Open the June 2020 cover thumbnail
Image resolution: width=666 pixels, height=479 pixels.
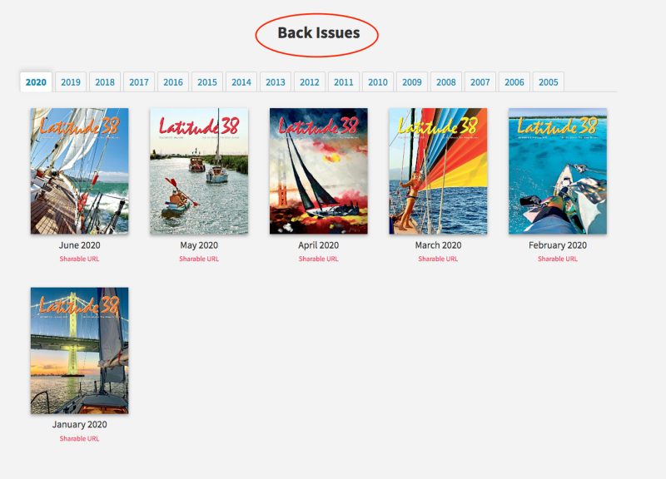[79, 171]
